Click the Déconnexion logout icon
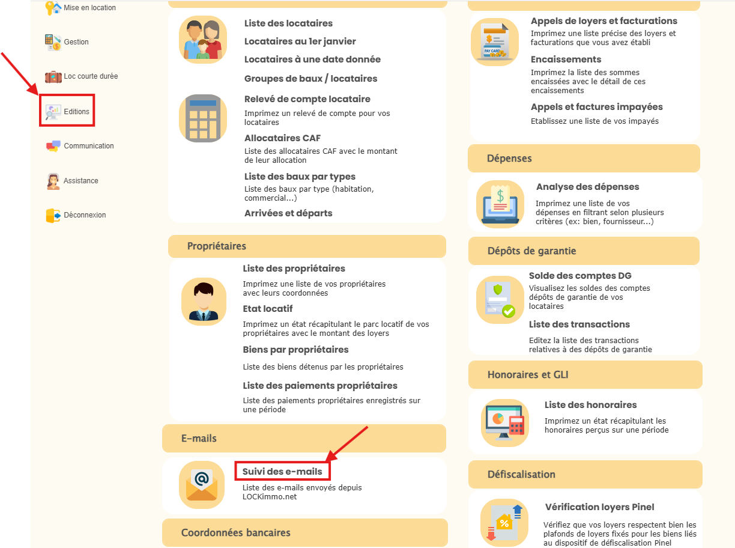Screen dimensions: 735x548 coord(53,215)
